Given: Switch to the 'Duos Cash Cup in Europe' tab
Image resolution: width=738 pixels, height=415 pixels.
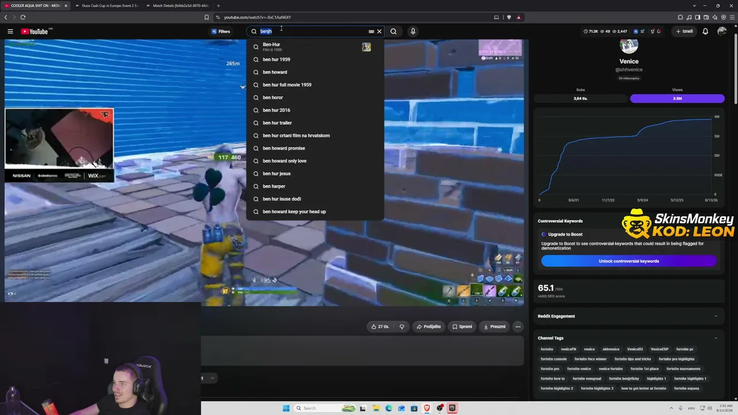Looking at the screenshot, I should 110,6.
